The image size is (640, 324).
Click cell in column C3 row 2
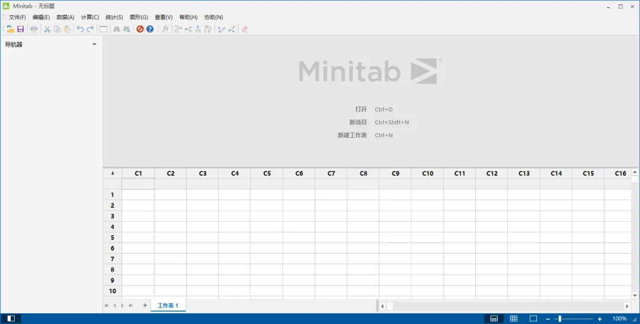(x=203, y=206)
